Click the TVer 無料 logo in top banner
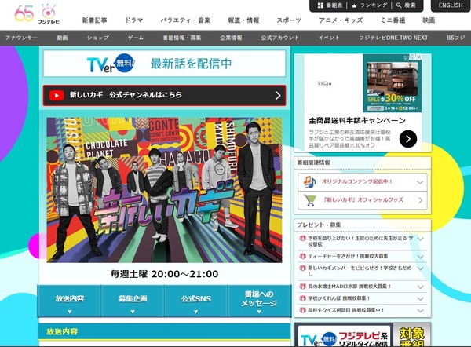The width and height of the screenshot is (471, 347). point(111,64)
